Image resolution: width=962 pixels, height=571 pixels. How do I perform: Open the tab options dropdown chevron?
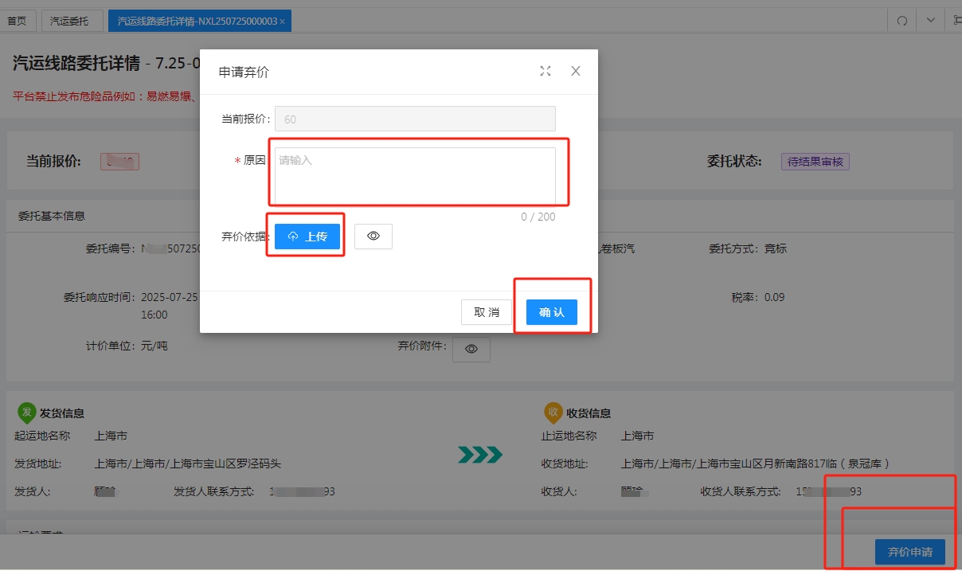(930, 21)
